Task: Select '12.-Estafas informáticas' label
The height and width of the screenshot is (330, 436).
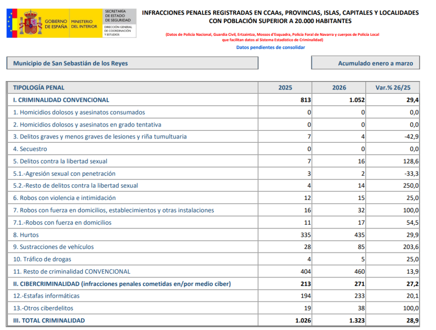Action: [46, 296]
